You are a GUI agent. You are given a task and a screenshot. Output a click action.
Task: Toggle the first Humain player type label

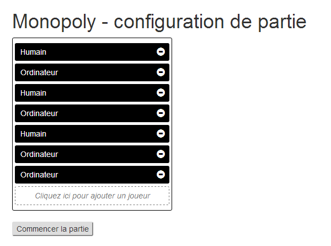tap(33, 52)
